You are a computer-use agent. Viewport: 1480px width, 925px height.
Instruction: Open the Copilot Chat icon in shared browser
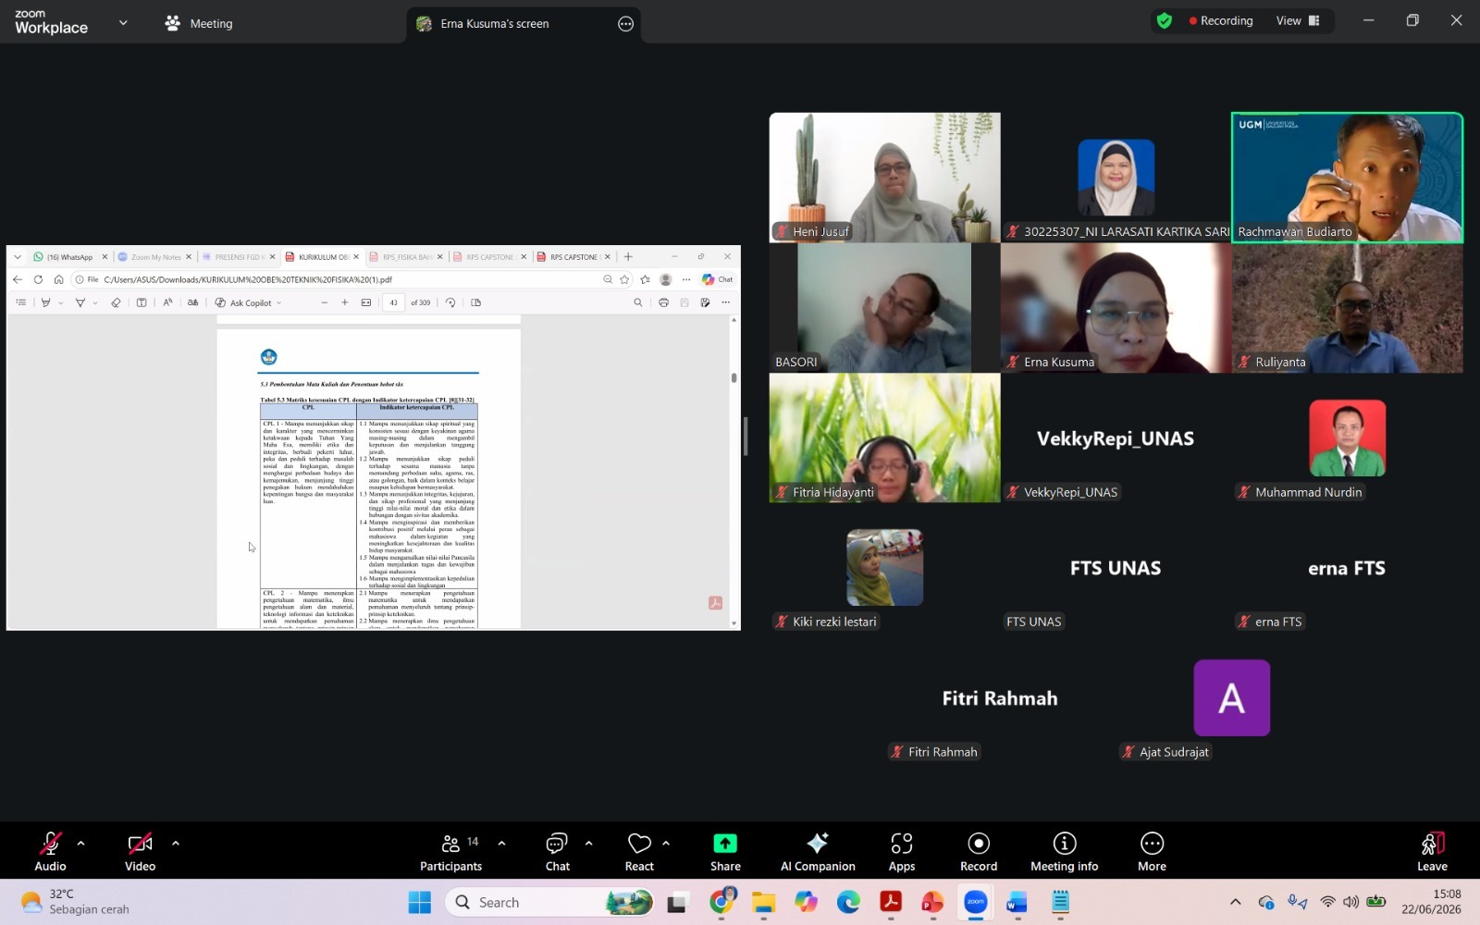click(717, 279)
